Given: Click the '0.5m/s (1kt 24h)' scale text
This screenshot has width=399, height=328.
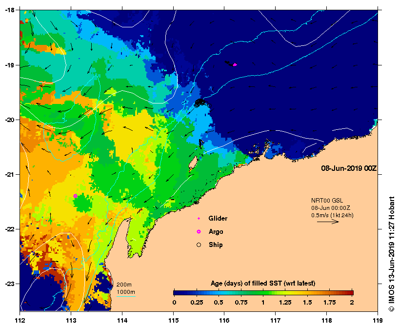Looking at the screenshot, I should [x=332, y=215].
